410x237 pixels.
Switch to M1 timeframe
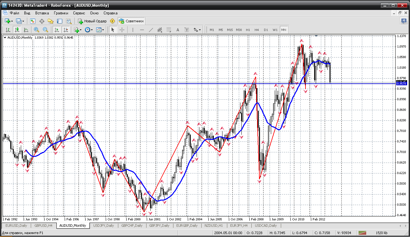tap(212, 30)
